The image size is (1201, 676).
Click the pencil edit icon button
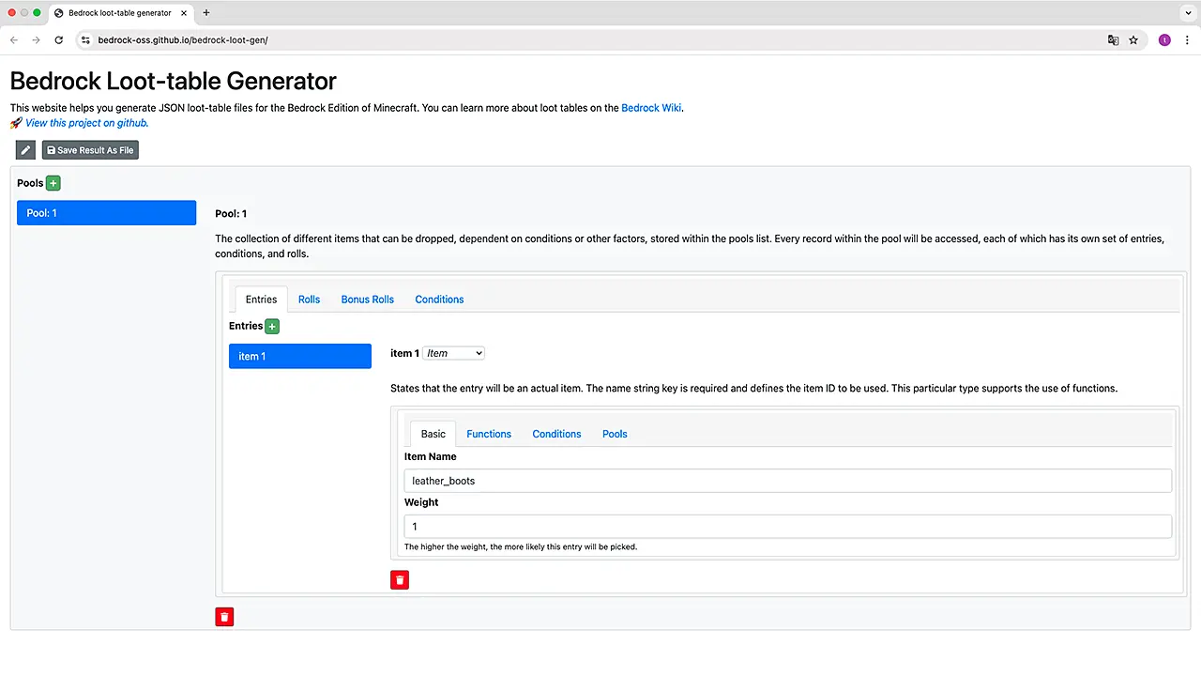[25, 150]
